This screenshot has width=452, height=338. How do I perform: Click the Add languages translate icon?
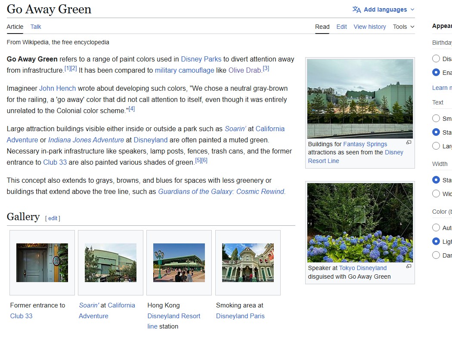click(356, 9)
